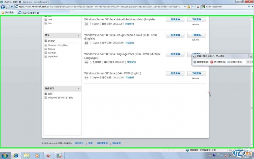Toggle the .exe file type checkbox

pos(46,19)
